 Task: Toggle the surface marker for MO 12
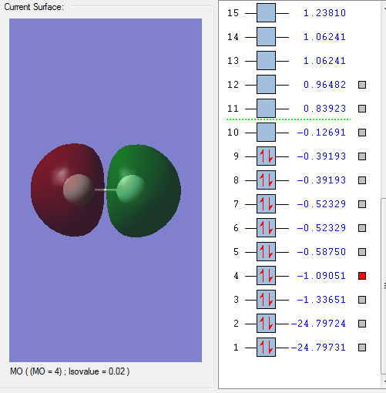point(362,85)
